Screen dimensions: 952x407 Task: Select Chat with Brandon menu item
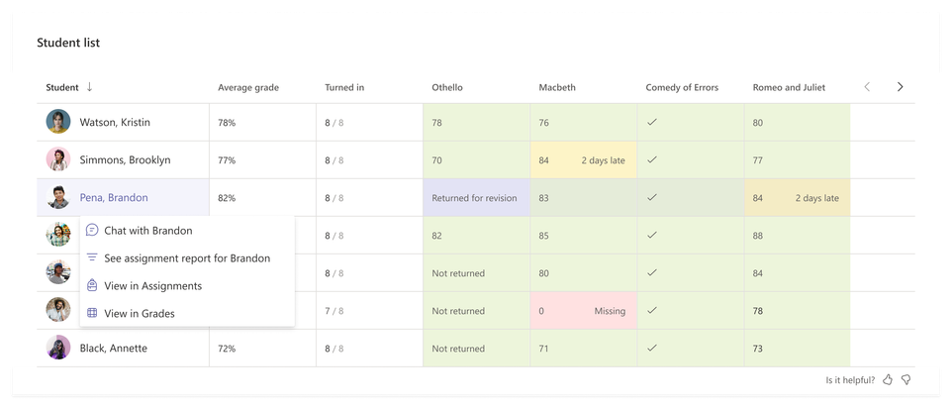(x=187, y=230)
